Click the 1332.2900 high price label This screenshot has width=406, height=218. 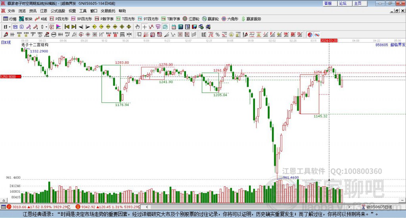(39, 51)
